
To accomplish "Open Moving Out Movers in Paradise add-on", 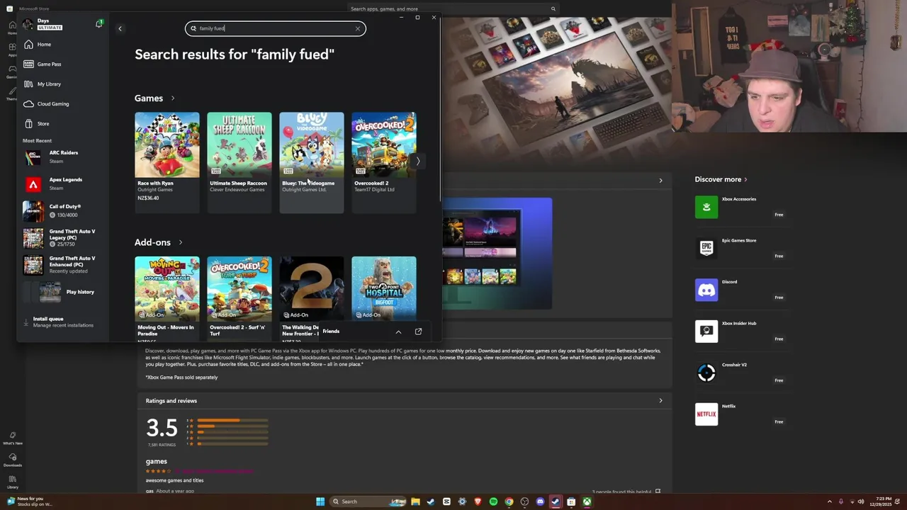I will pyautogui.click(x=167, y=297).
